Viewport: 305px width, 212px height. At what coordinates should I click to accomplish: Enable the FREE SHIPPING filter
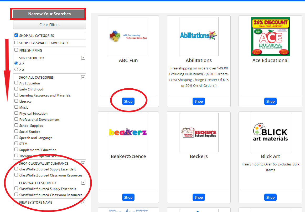16,50
